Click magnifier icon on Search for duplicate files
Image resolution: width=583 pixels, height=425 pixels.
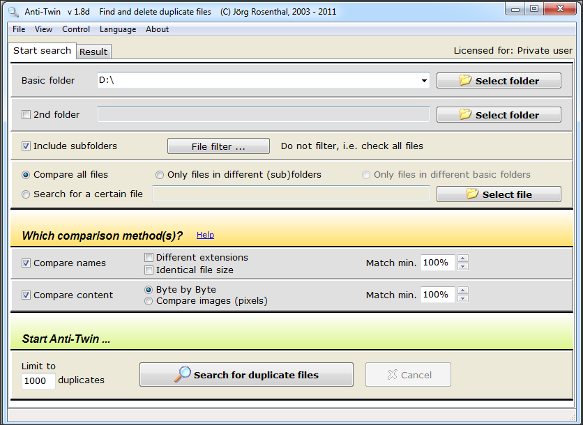click(183, 374)
